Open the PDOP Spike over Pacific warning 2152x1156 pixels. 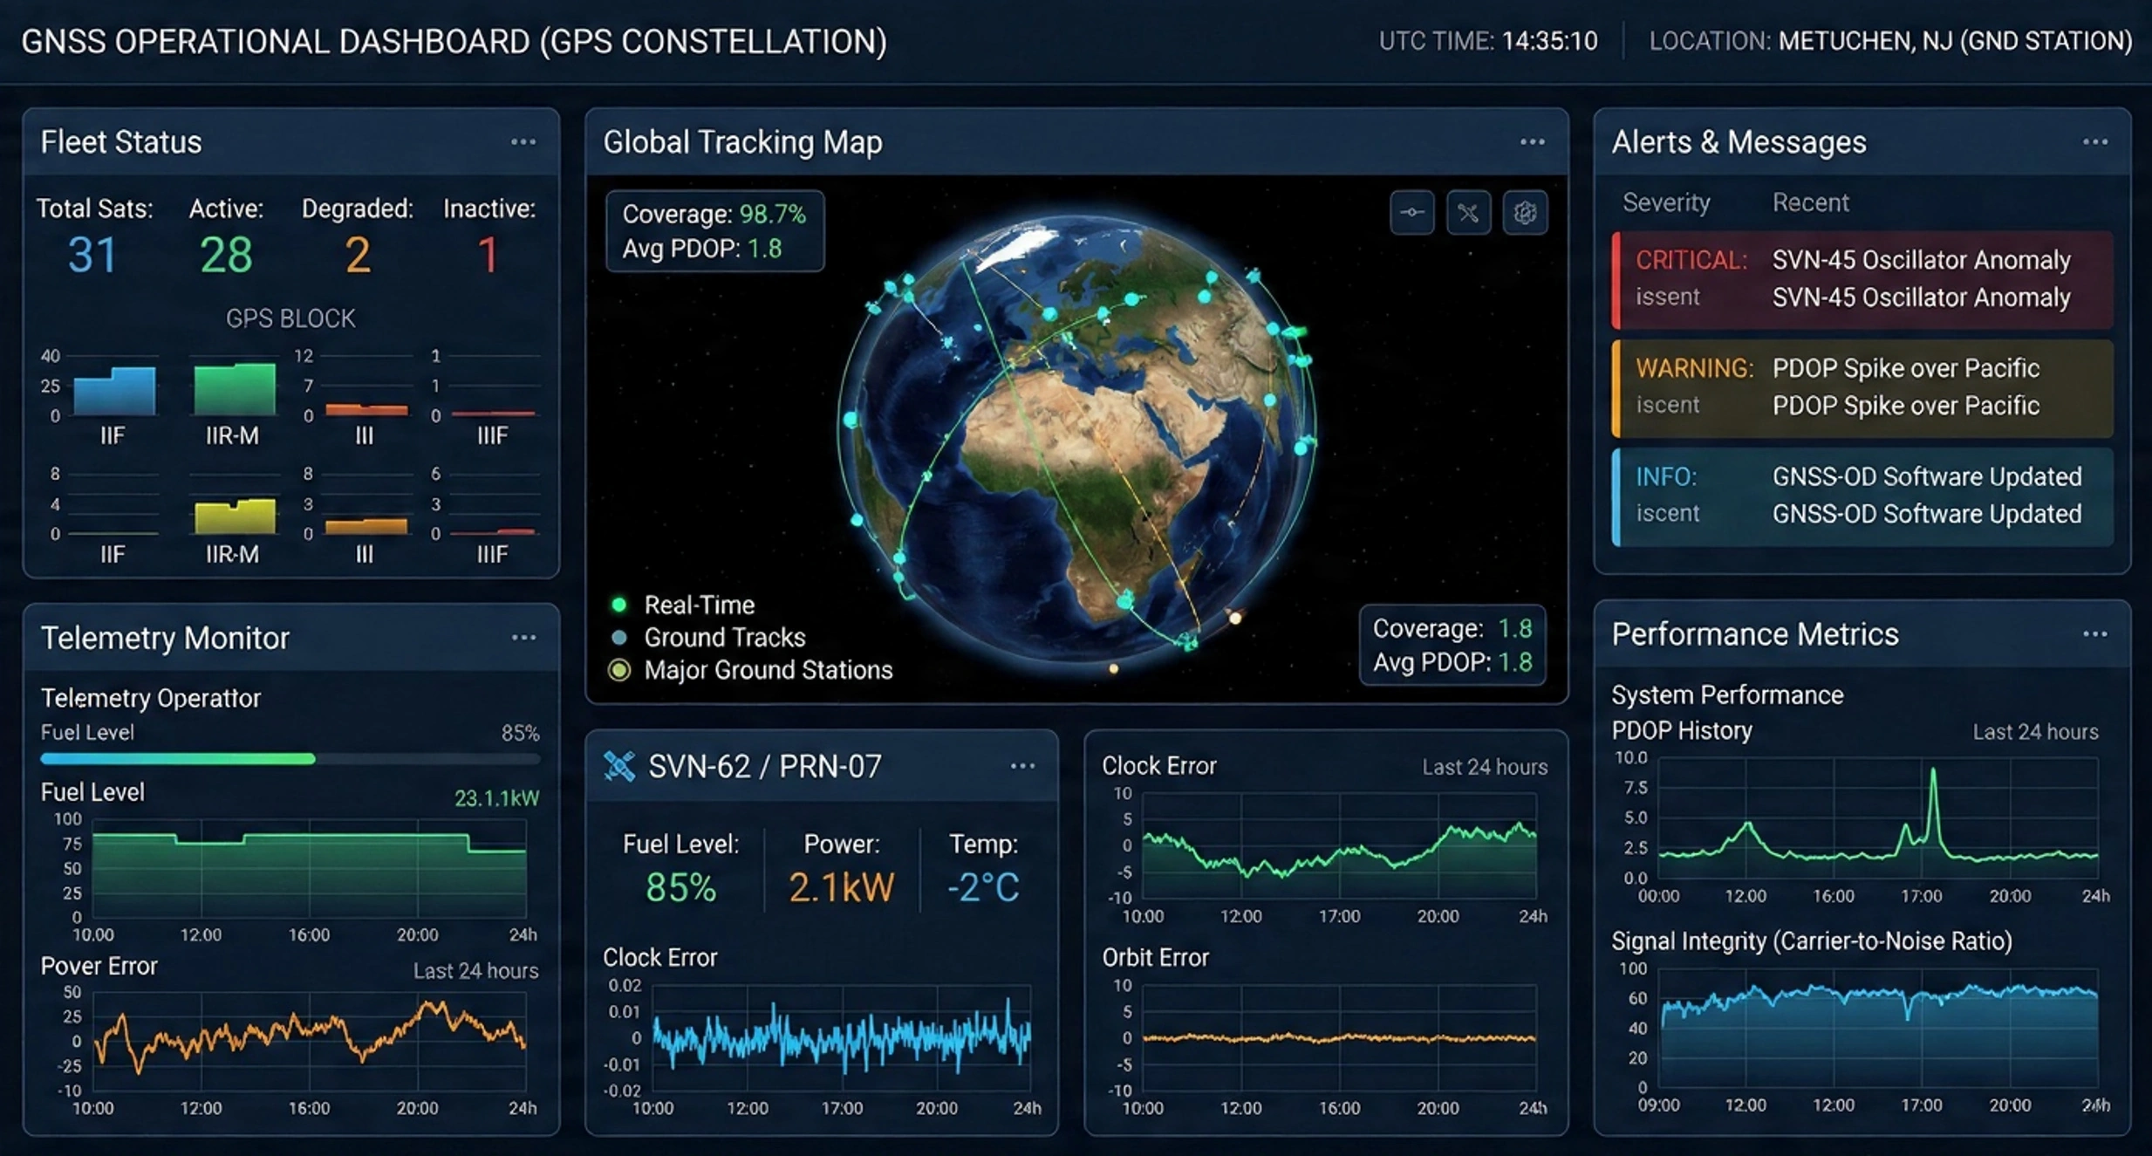[1862, 387]
